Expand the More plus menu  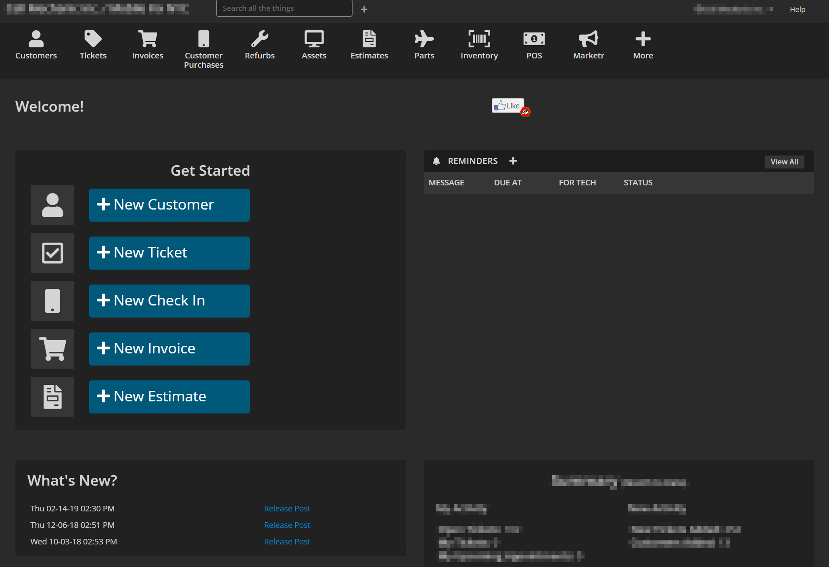tap(643, 39)
